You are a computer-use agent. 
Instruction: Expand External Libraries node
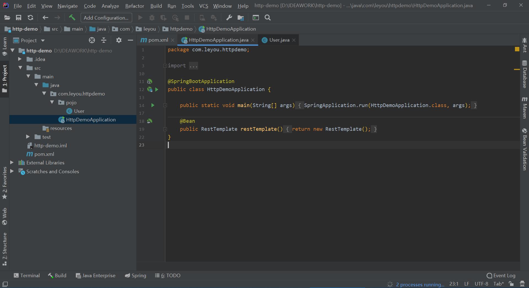pyautogui.click(x=12, y=162)
